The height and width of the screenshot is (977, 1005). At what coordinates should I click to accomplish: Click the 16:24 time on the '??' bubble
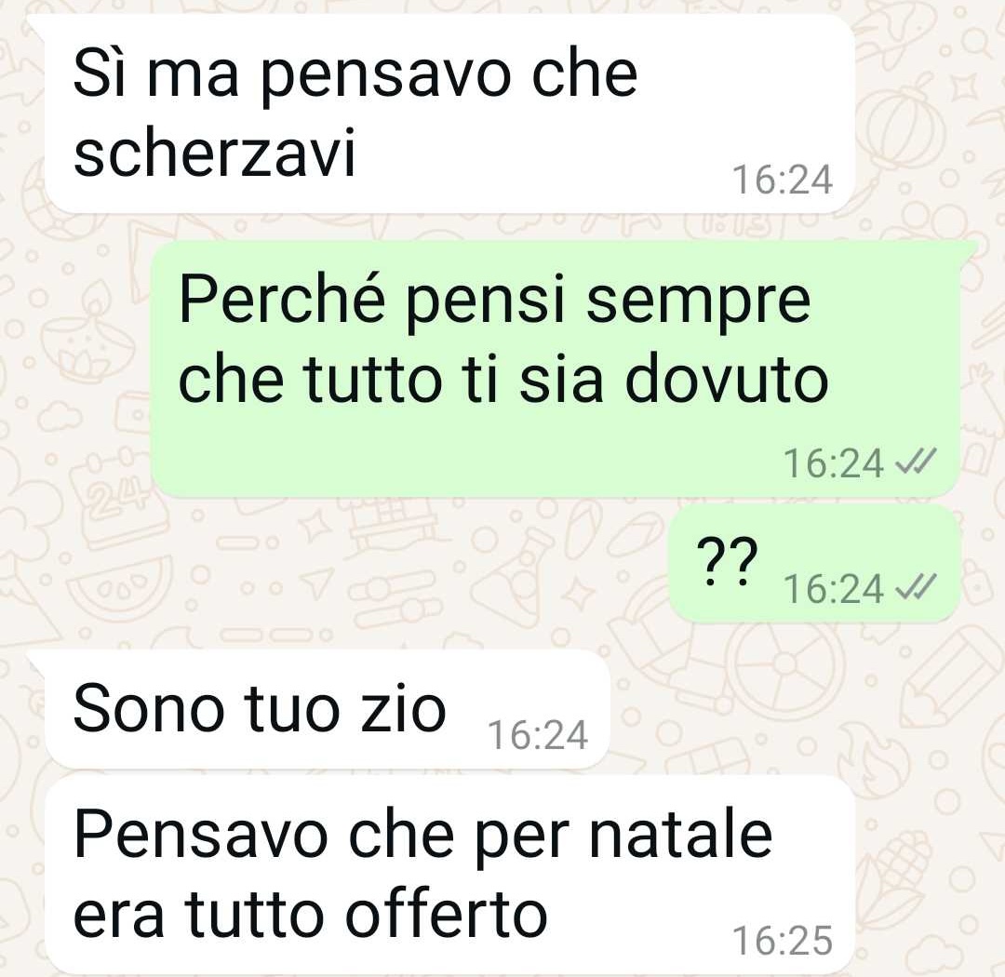(834, 588)
